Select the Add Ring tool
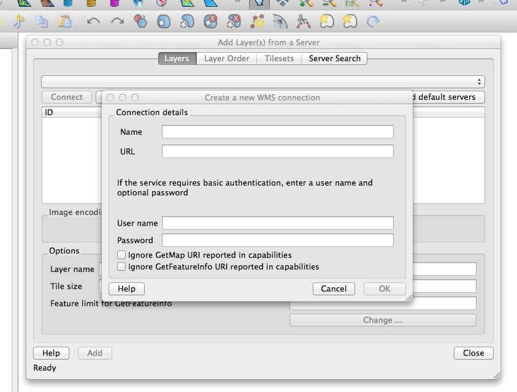Screen dimensions: 517x392 (x=164, y=21)
